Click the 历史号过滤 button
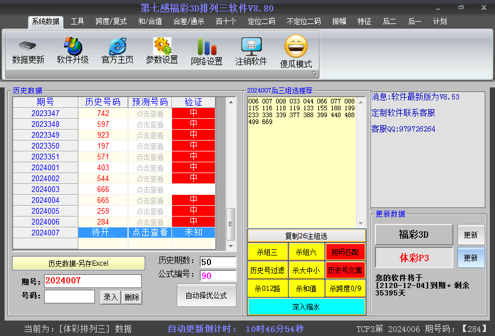Screen dimensions: 495x336 tap(268, 270)
